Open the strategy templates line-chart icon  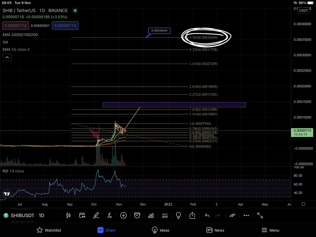[x=165, y=215]
